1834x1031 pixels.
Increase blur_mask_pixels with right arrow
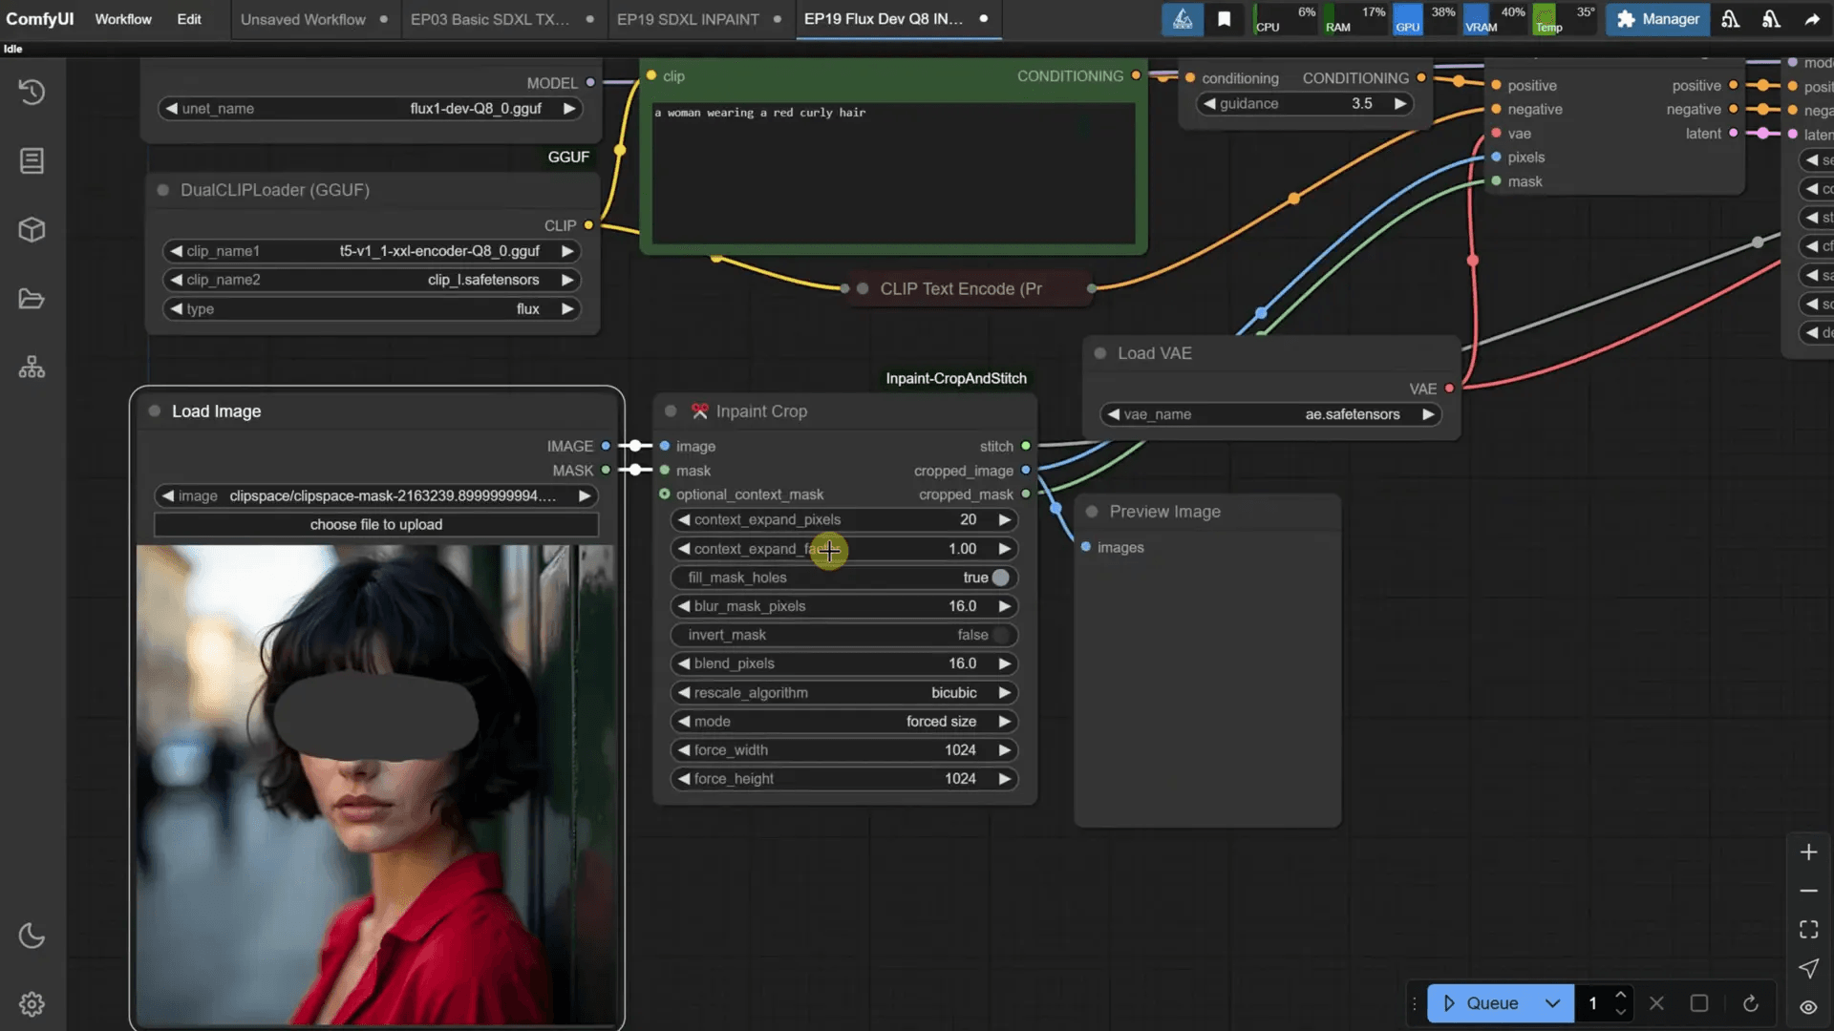[1005, 606]
